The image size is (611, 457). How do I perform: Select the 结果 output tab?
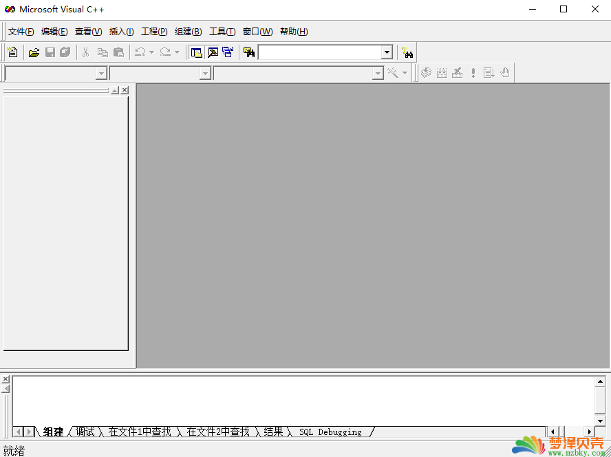coord(273,432)
